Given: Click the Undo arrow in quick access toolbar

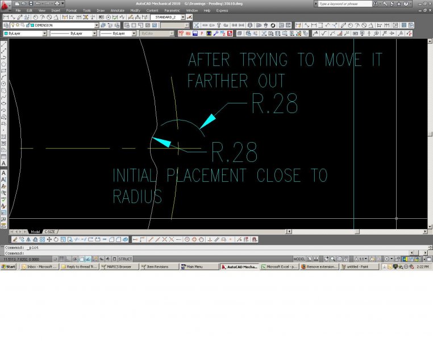Looking at the screenshot, I should click(x=38, y=3).
